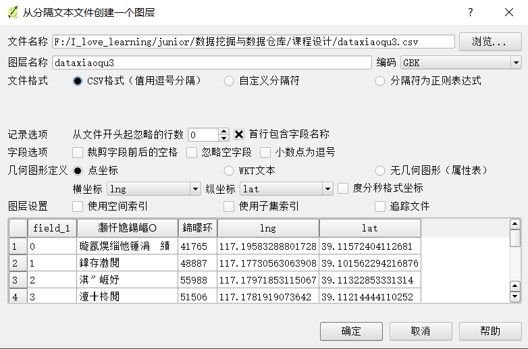Click the field_1 column header
Screen dimensions: 528x349
pyautogui.click(x=52, y=228)
